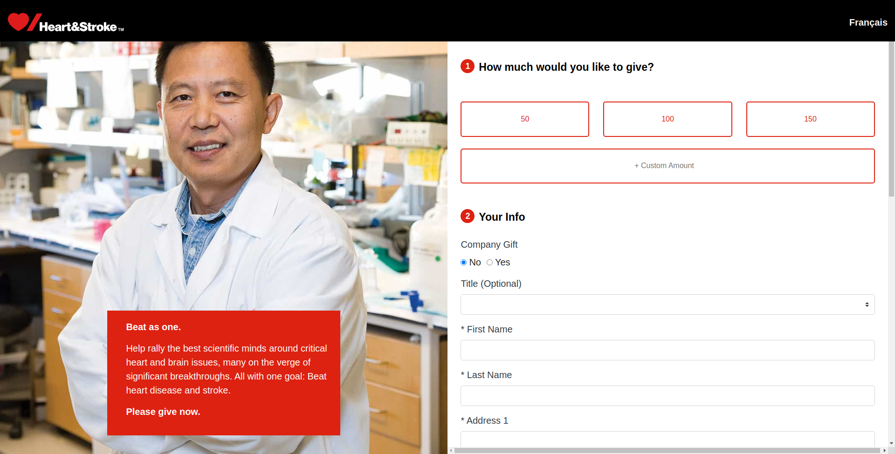
Task: Open the Title (Optional) dropdown
Action: point(667,305)
